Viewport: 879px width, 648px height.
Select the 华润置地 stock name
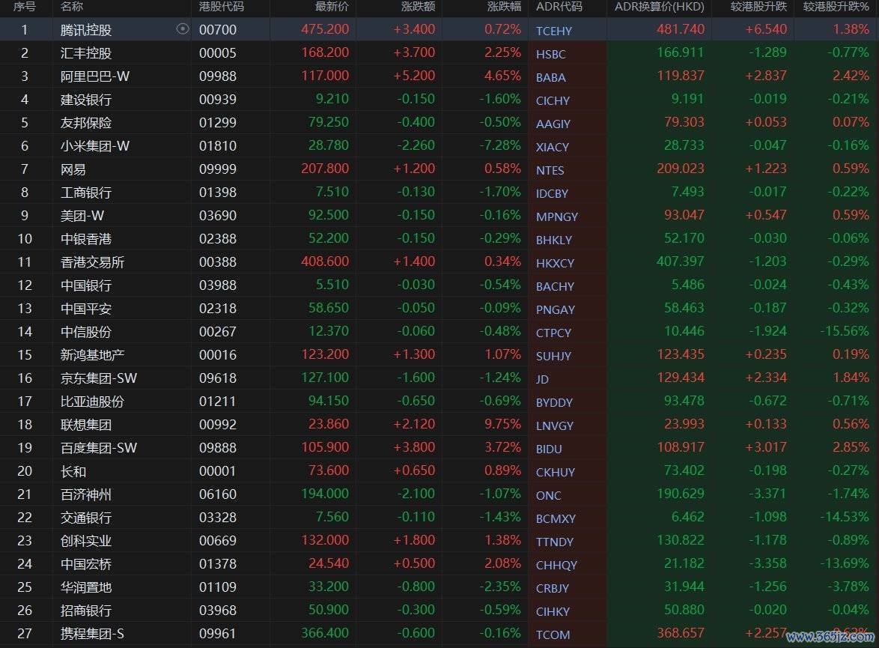[x=86, y=587]
